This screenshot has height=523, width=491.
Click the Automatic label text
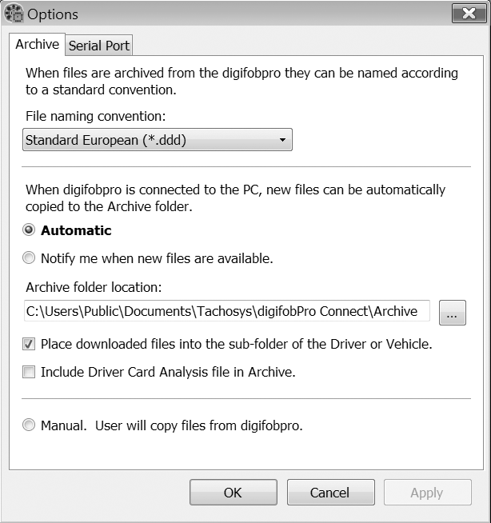[x=76, y=230]
